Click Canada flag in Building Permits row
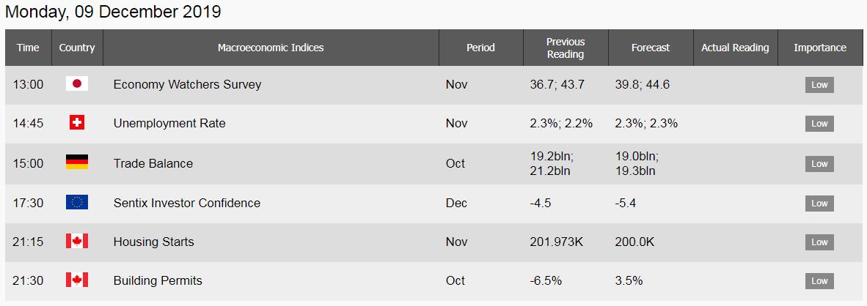The height and width of the screenshot is (306, 867). coord(77,280)
